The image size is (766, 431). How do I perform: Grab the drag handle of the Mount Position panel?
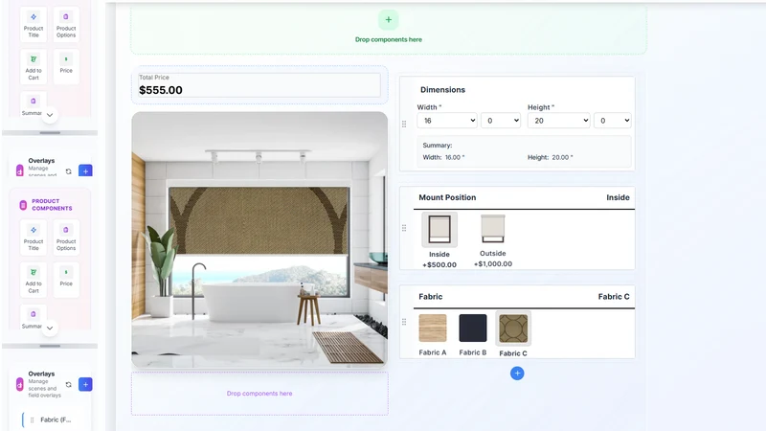404,228
